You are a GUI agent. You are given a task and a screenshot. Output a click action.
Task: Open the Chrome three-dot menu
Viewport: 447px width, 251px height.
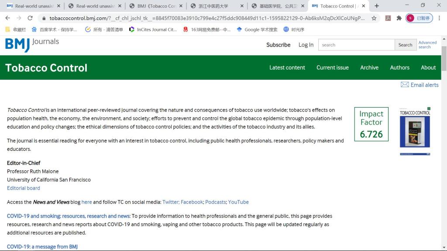pos(440,18)
